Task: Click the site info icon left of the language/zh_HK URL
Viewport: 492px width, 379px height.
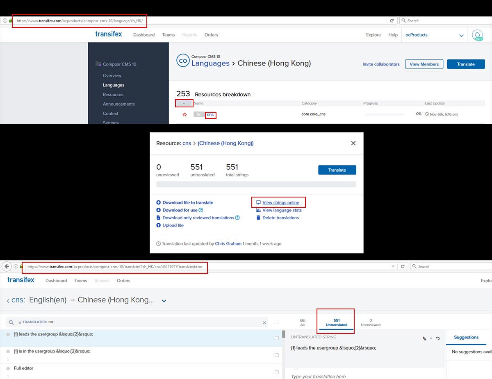Action: (5, 20)
